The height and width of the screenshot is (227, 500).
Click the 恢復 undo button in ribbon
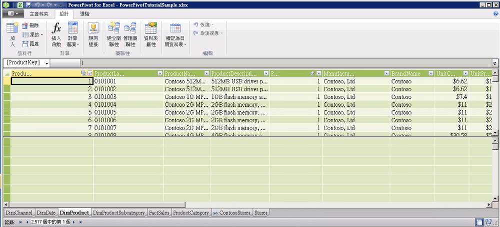coord(204,24)
